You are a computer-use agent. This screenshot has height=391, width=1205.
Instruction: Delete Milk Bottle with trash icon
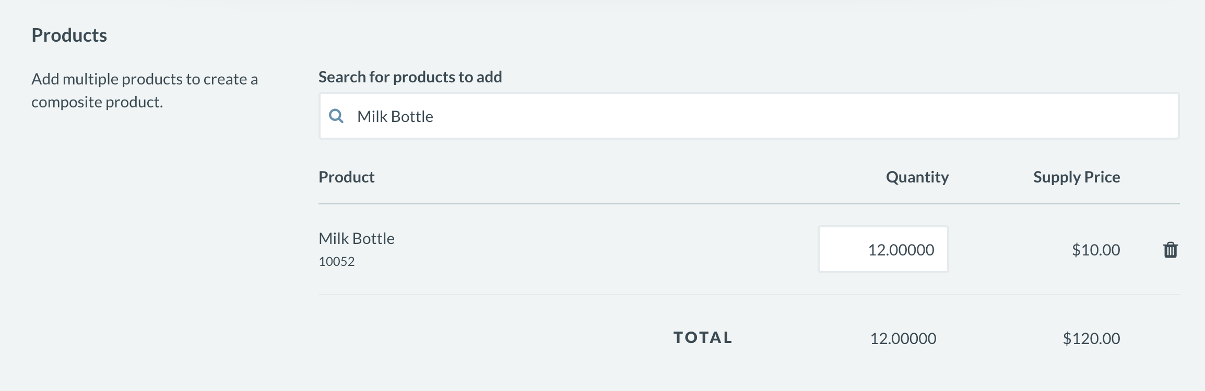(x=1171, y=250)
